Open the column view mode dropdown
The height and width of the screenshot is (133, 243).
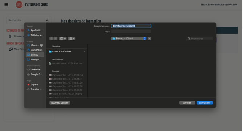coord(63,39)
